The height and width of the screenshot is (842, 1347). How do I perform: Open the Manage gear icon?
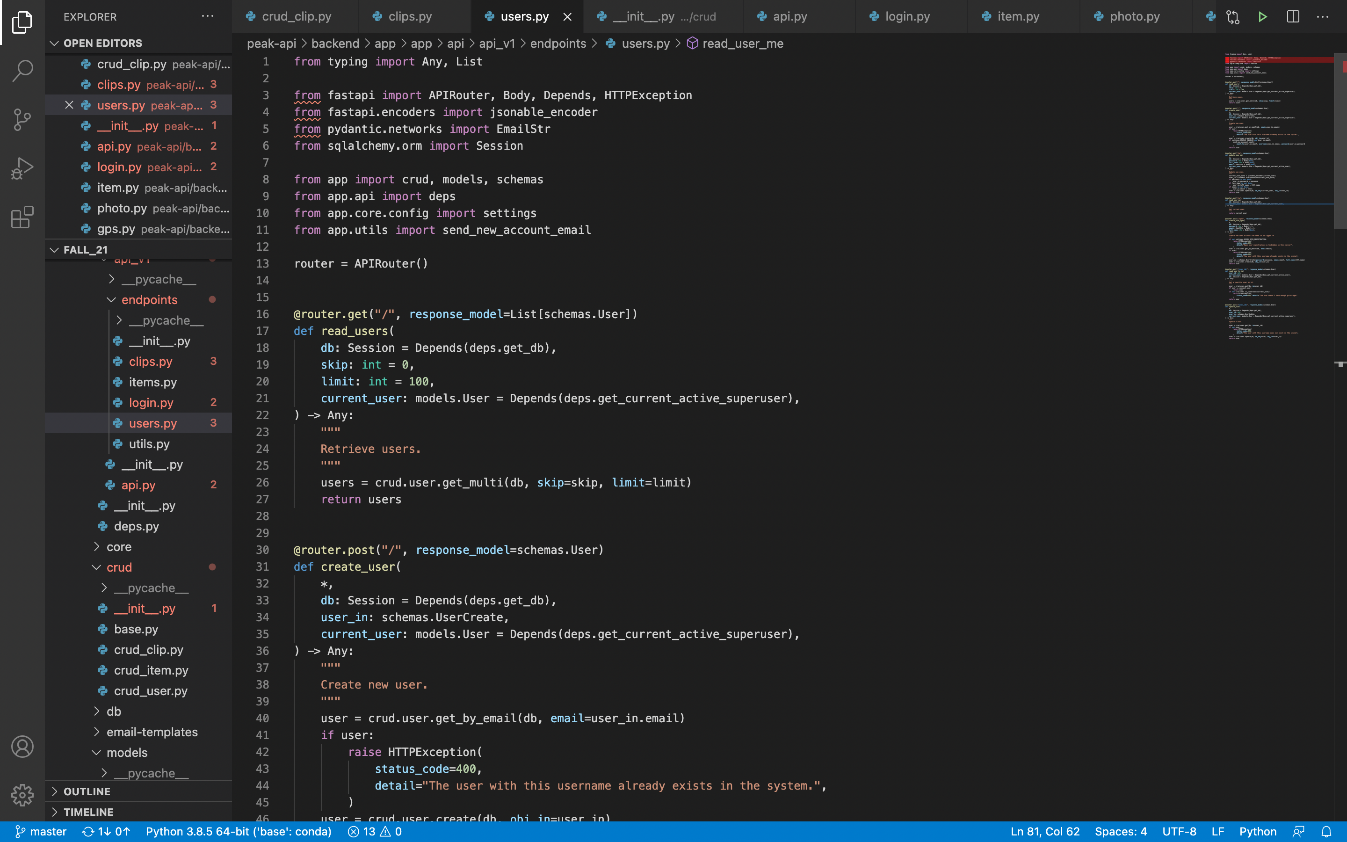[22, 795]
